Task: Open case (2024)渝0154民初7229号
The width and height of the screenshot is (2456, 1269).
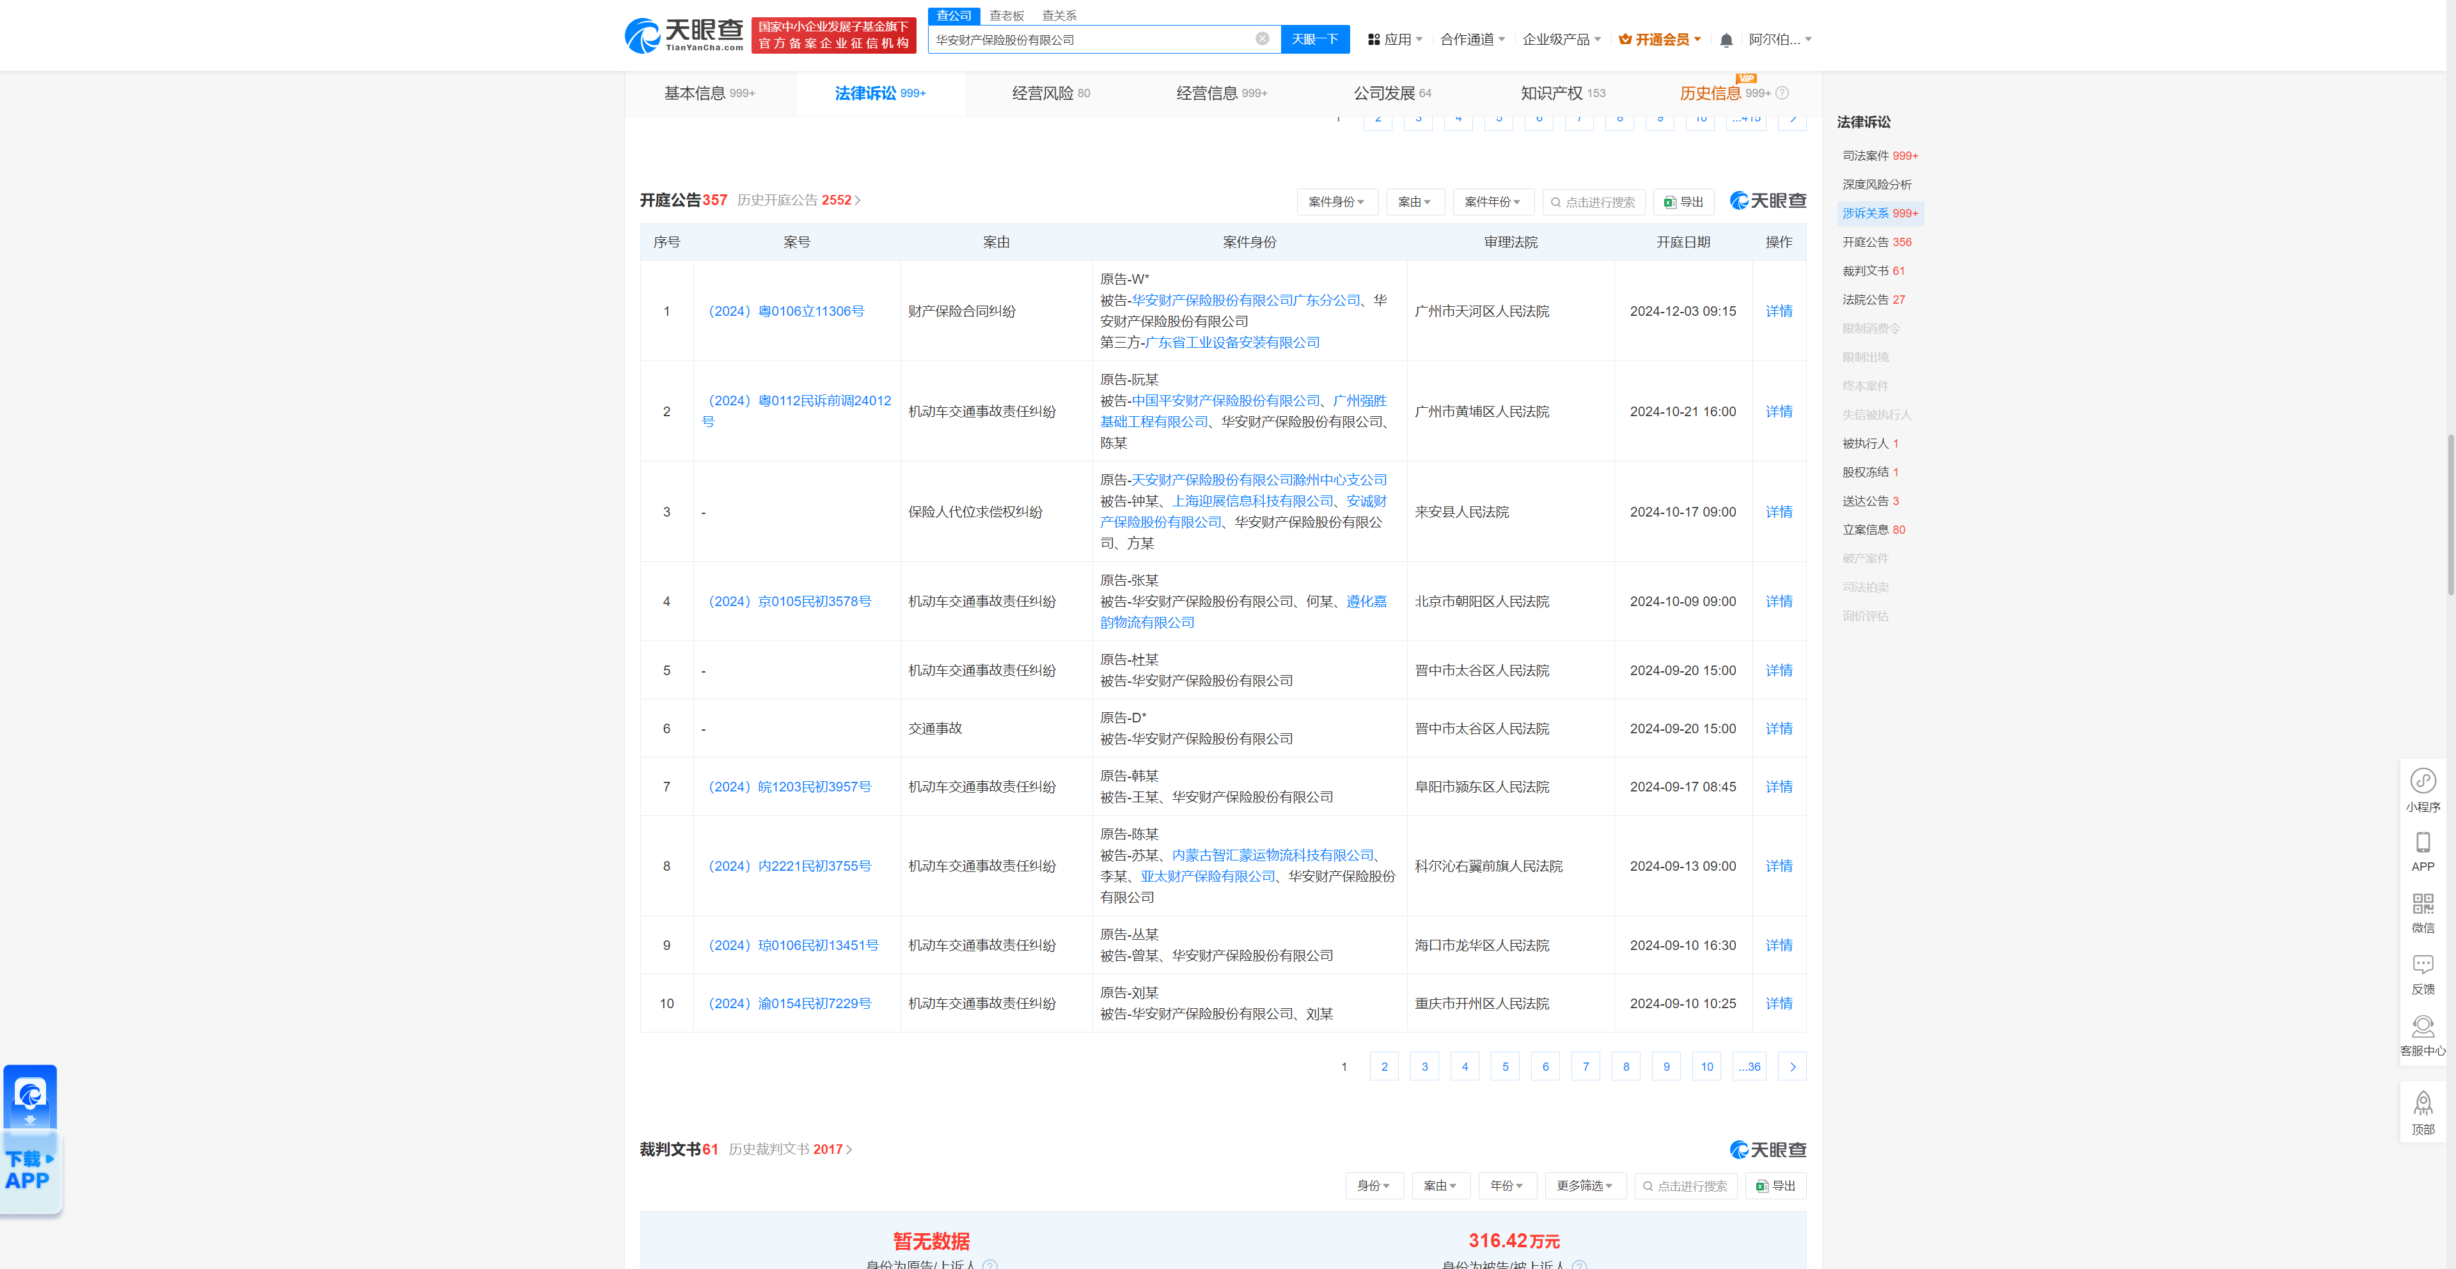Action: click(x=789, y=1004)
